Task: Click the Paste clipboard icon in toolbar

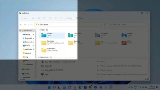Action: [x=44, y=18]
